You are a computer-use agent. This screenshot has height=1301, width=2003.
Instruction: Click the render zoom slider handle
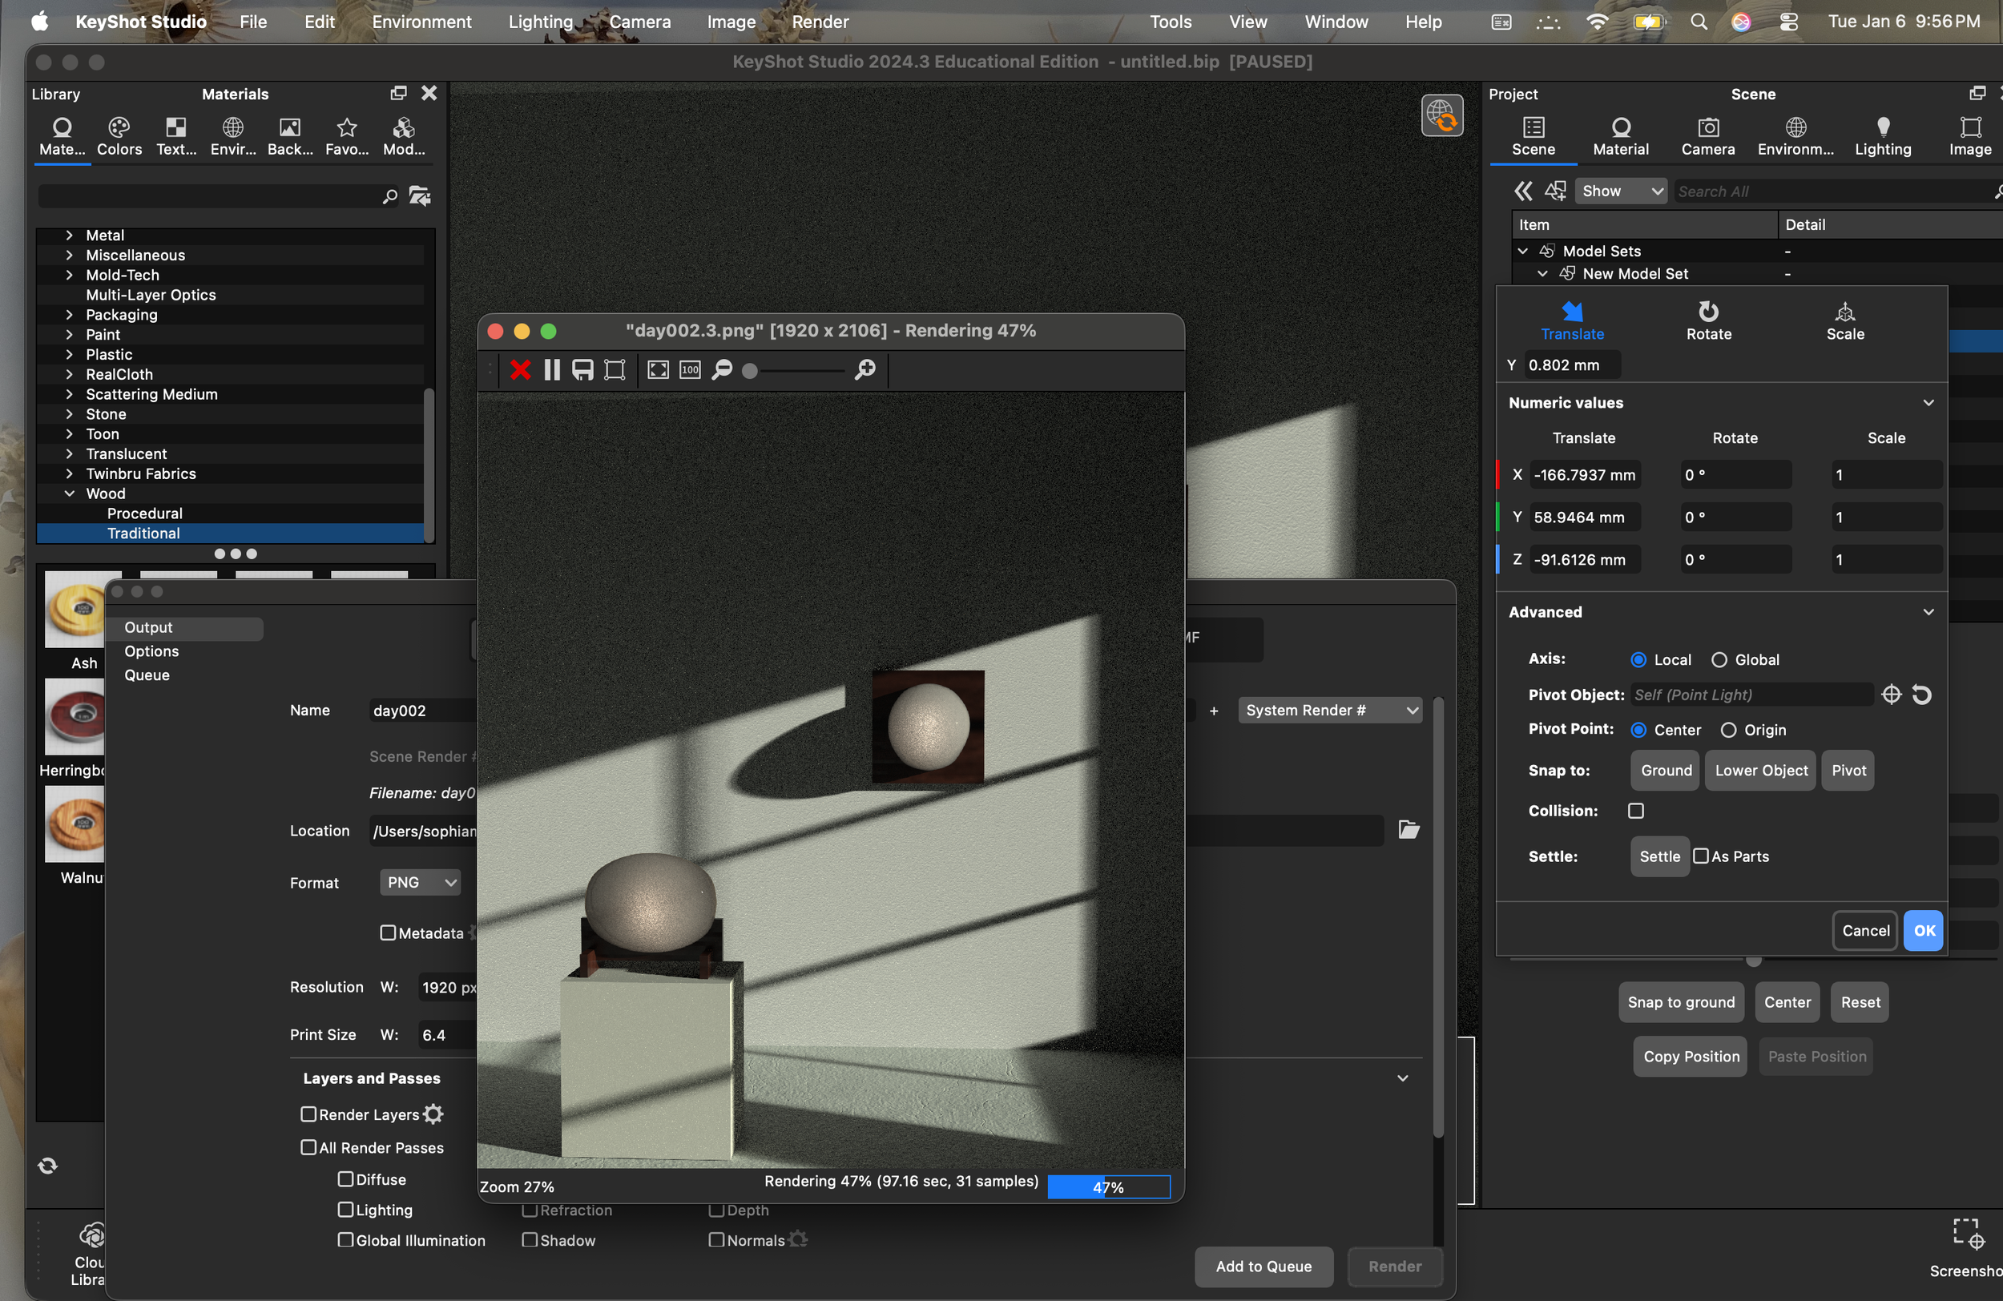pos(749,370)
